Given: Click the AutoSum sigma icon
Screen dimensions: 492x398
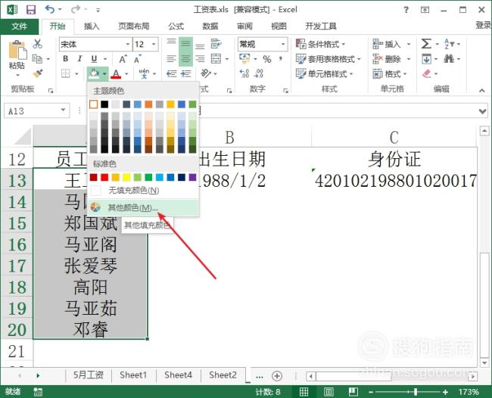Looking at the screenshot, I should pos(426,44).
